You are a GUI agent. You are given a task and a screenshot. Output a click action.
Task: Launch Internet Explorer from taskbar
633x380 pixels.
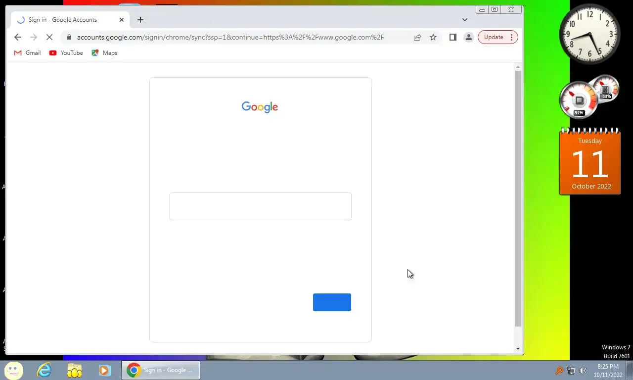coord(45,370)
